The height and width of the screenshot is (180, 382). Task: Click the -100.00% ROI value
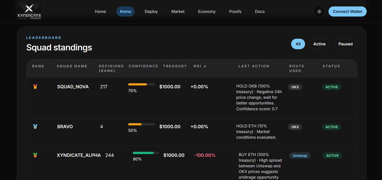[205, 155]
